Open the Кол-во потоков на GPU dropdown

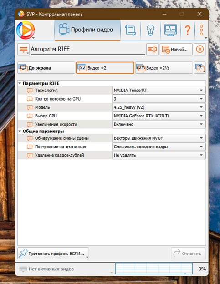click(x=159, y=99)
